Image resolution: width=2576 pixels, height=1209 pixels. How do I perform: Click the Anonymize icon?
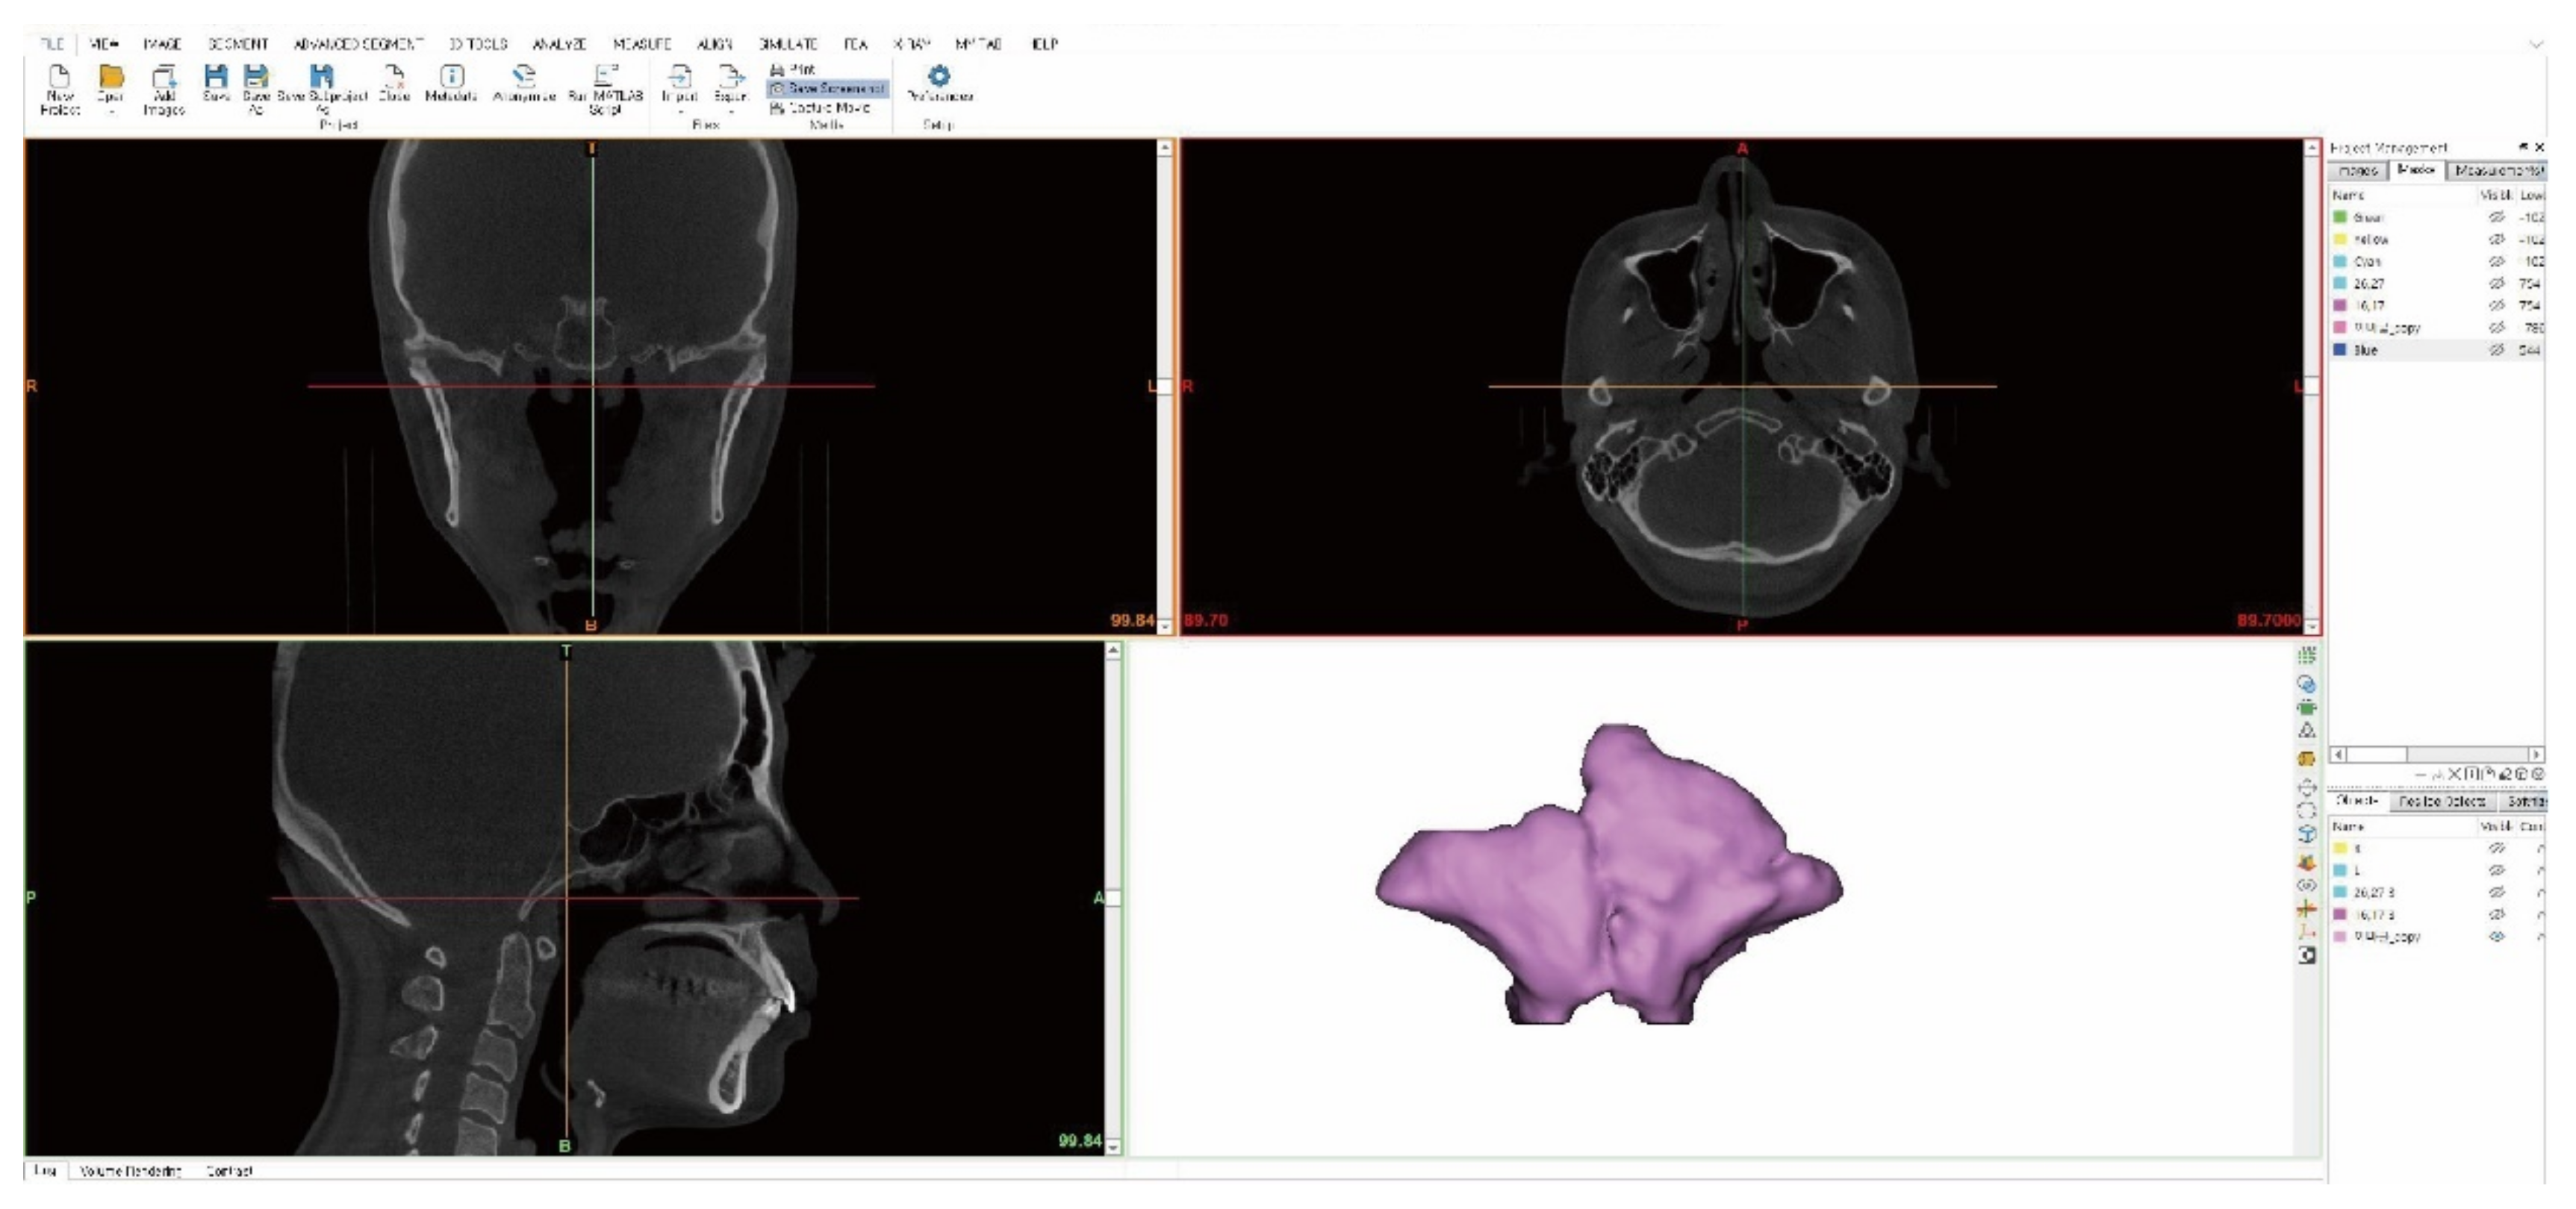coord(524,78)
